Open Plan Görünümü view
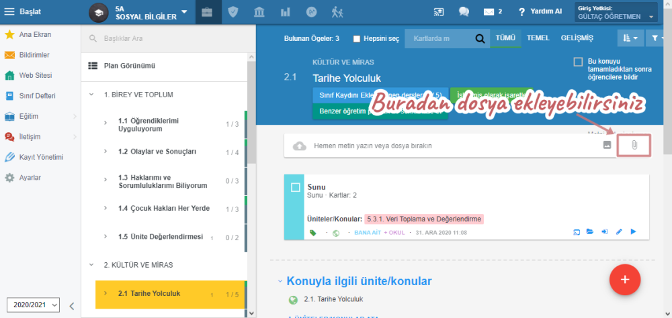This screenshot has width=672, height=318. 130,66
